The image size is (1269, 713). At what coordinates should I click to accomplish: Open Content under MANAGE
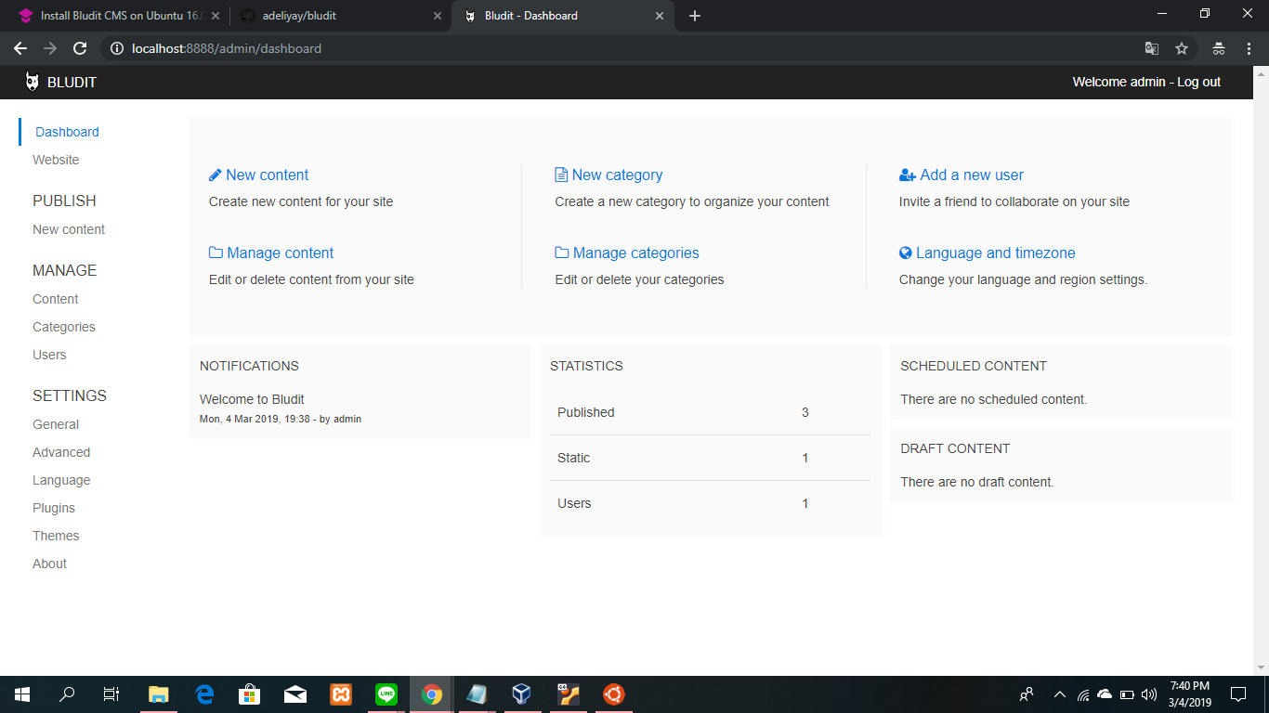55,299
